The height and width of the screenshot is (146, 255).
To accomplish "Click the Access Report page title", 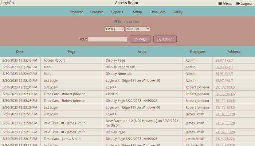I will pyautogui.click(x=127, y=3).
